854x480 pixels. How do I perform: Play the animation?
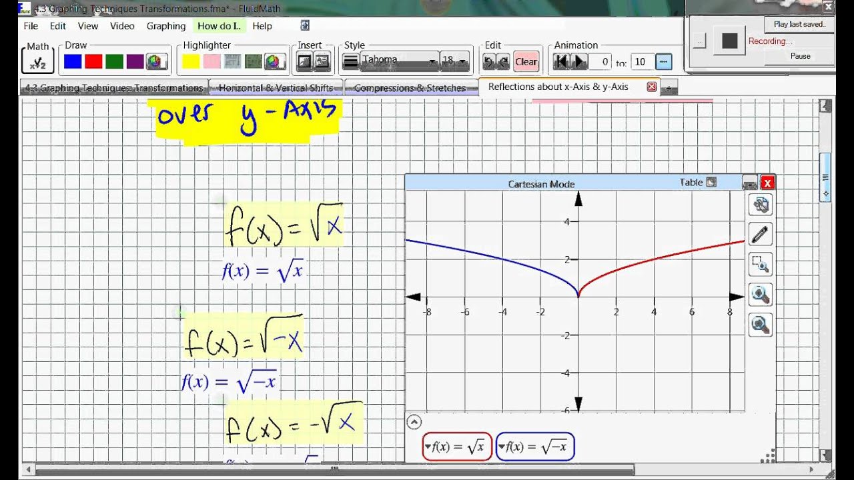coord(579,62)
